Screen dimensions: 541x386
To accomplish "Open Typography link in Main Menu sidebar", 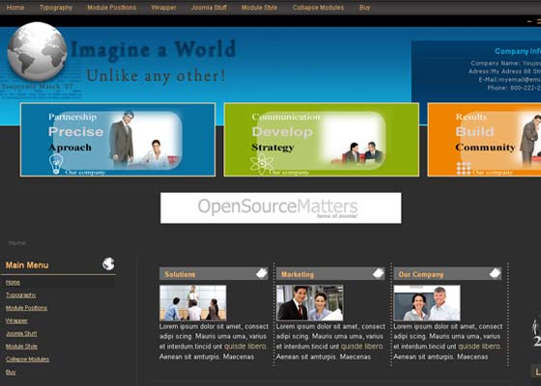I will 20,295.
